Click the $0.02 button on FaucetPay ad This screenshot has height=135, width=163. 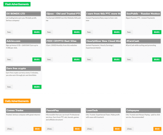tap(77, 129)
